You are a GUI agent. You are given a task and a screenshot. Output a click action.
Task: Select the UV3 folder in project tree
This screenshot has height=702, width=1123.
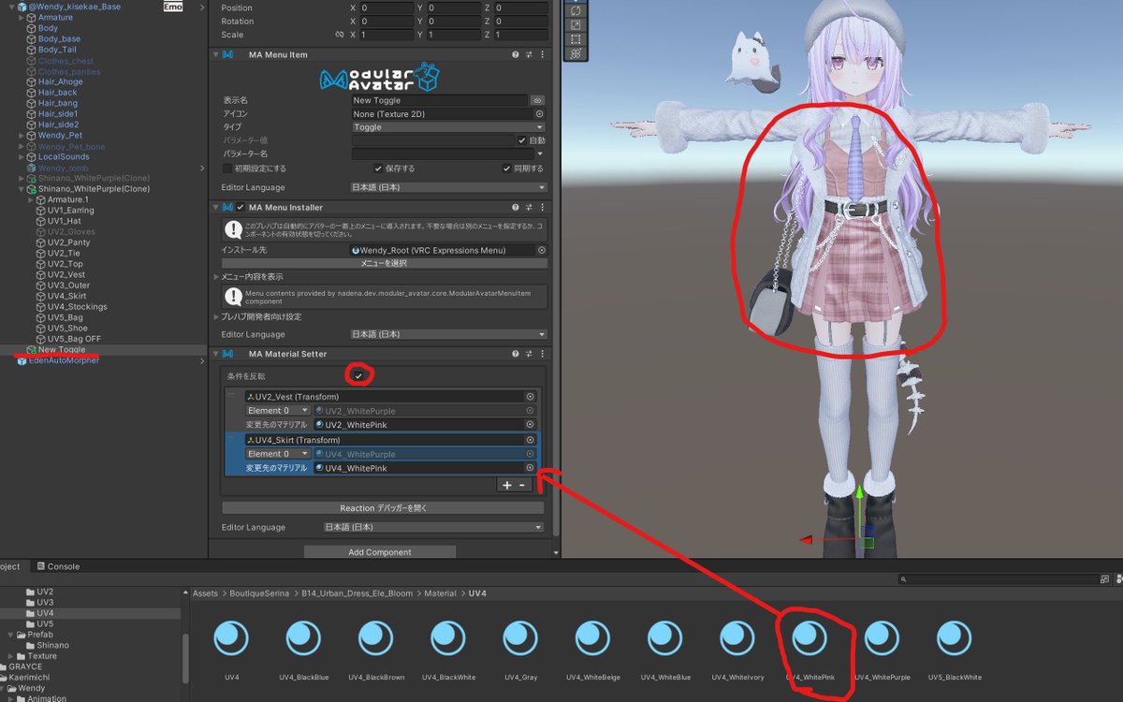click(x=45, y=603)
